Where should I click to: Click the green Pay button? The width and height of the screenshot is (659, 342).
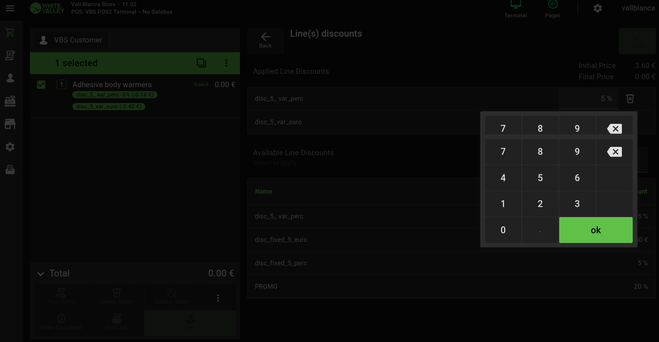190,323
